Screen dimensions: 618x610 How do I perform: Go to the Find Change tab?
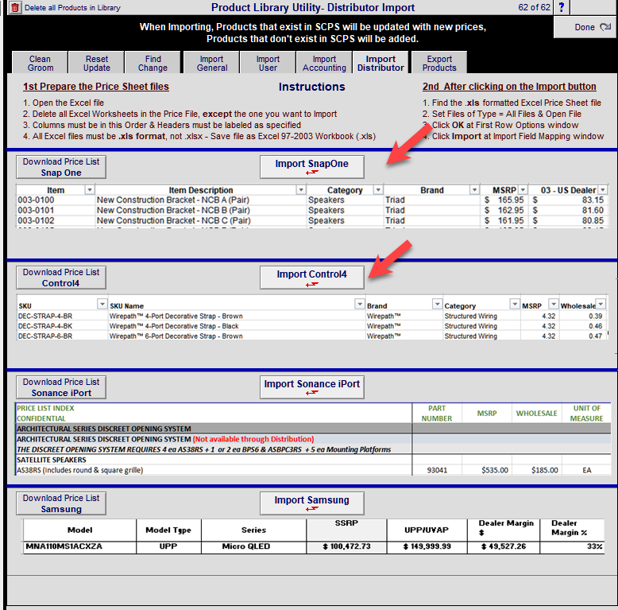tap(153, 63)
